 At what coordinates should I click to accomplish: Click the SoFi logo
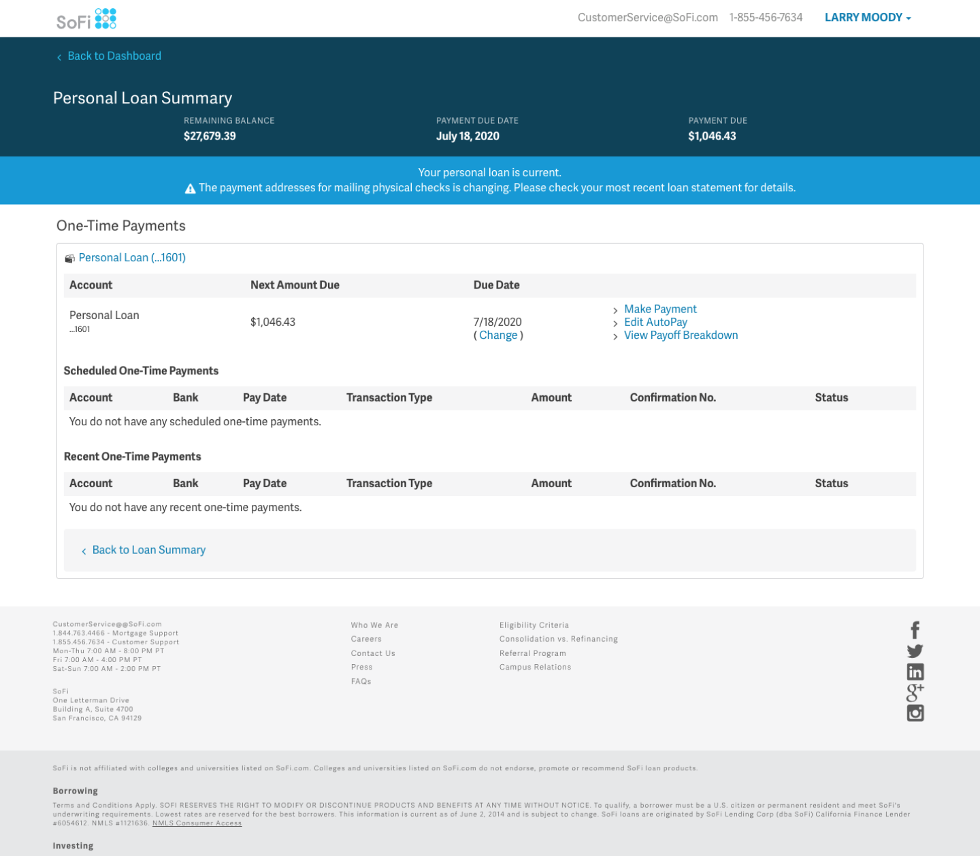[86, 19]
